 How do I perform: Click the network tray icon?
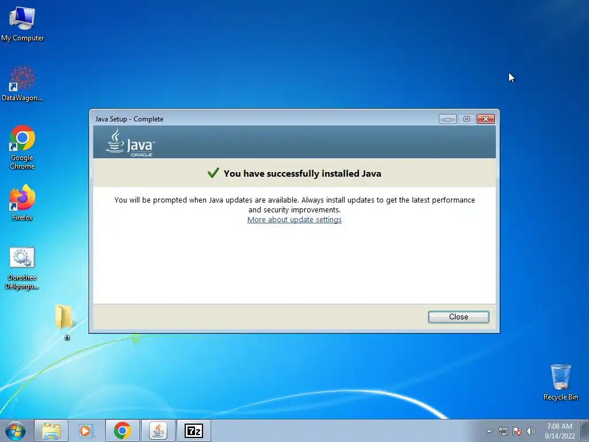(503, 431)
